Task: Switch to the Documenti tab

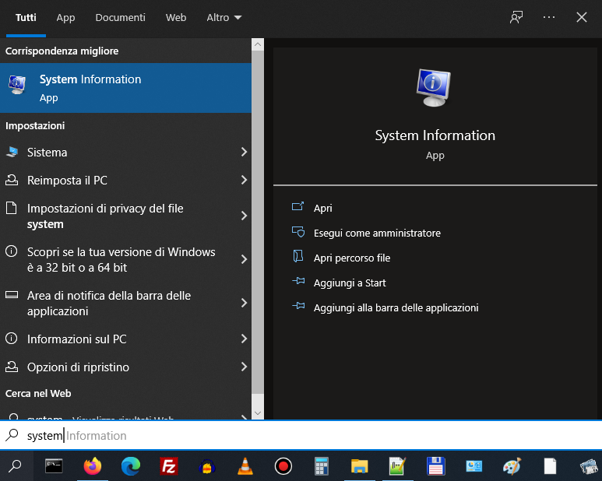Action: tap(120, 18)
